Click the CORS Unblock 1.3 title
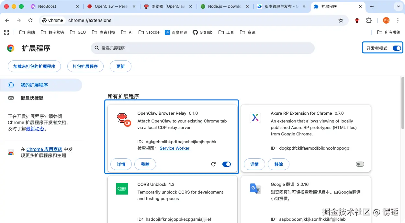This screenshot has height=223, width=405. [x=156, y=184]
